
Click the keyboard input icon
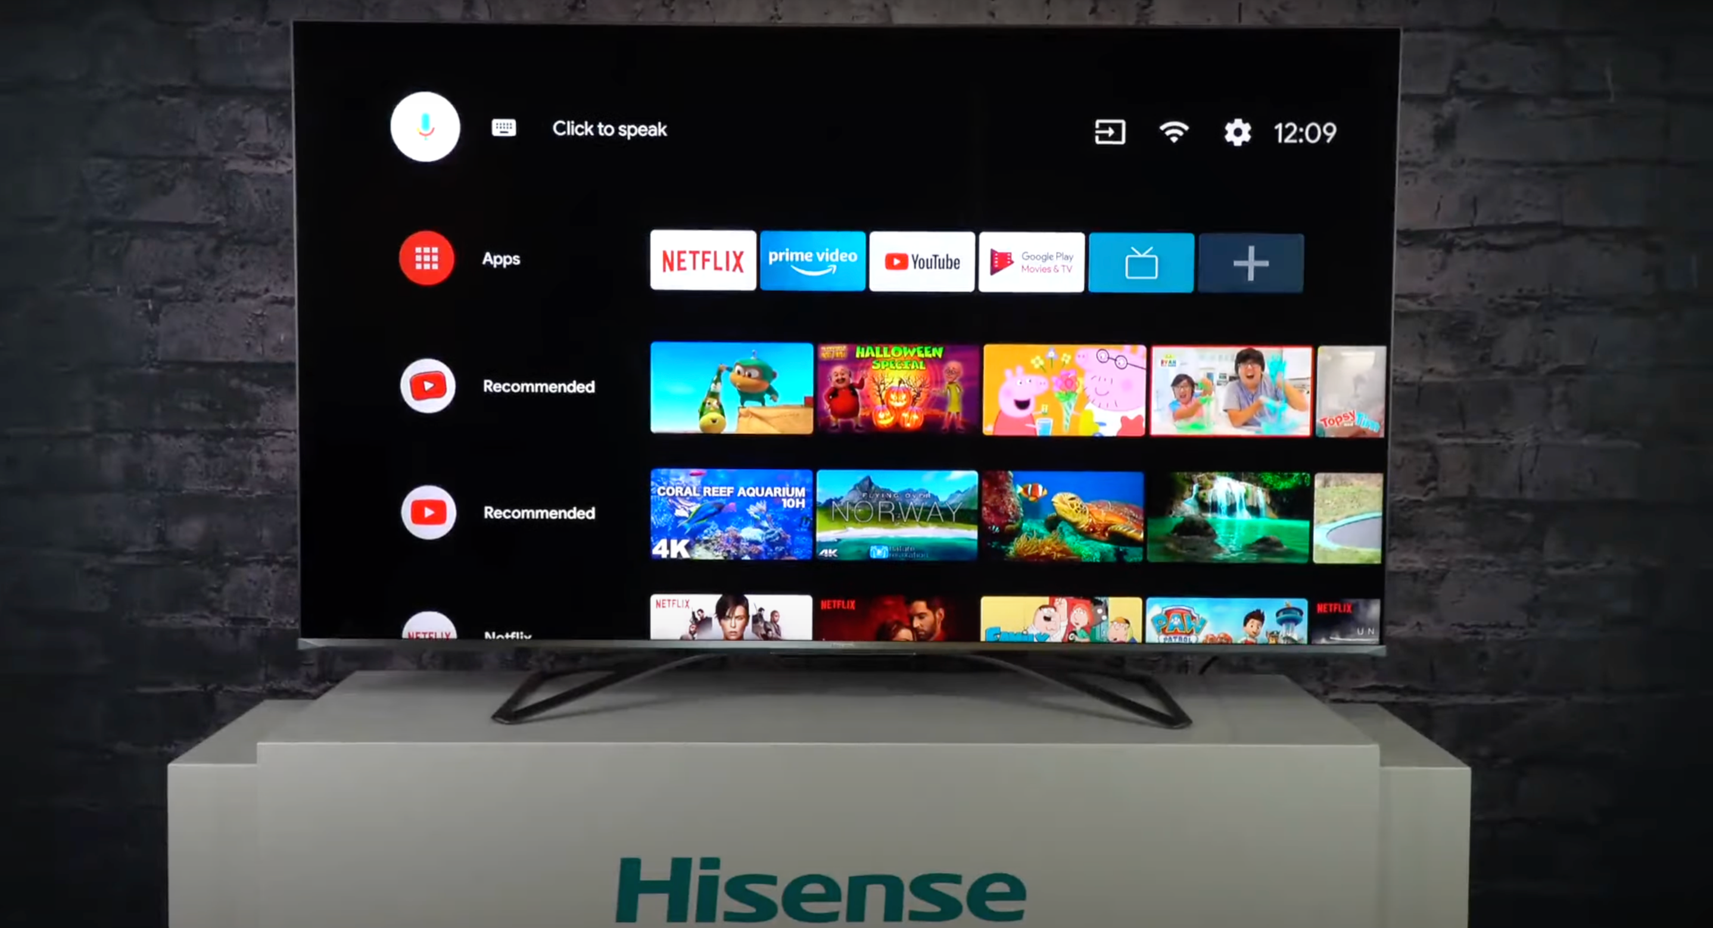504,127
